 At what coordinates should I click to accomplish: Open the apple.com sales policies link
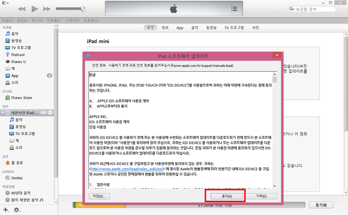click(127, 169)
